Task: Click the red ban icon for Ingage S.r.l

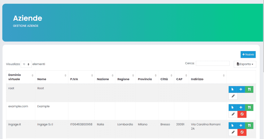Action: click(x=242, y=132)
